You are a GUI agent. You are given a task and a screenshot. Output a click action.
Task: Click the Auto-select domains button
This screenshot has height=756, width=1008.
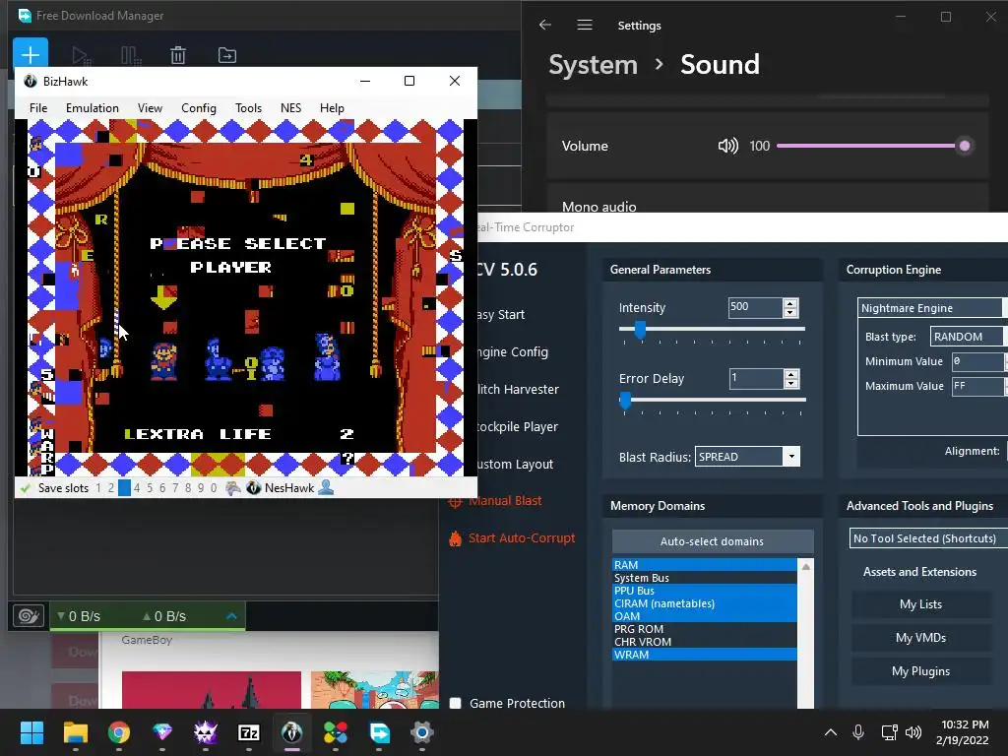pyautogui.click(x=713, y=541)
